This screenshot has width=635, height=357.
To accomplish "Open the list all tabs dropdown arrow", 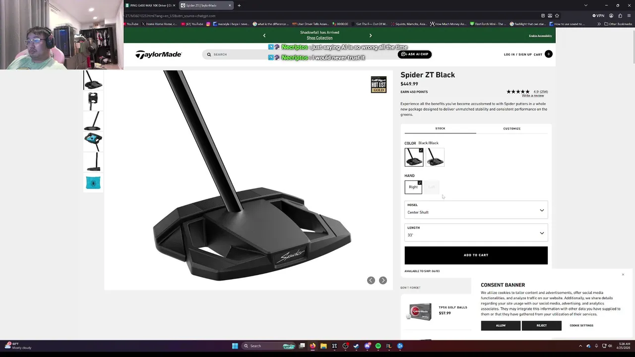I will click(x=586, y=5).
